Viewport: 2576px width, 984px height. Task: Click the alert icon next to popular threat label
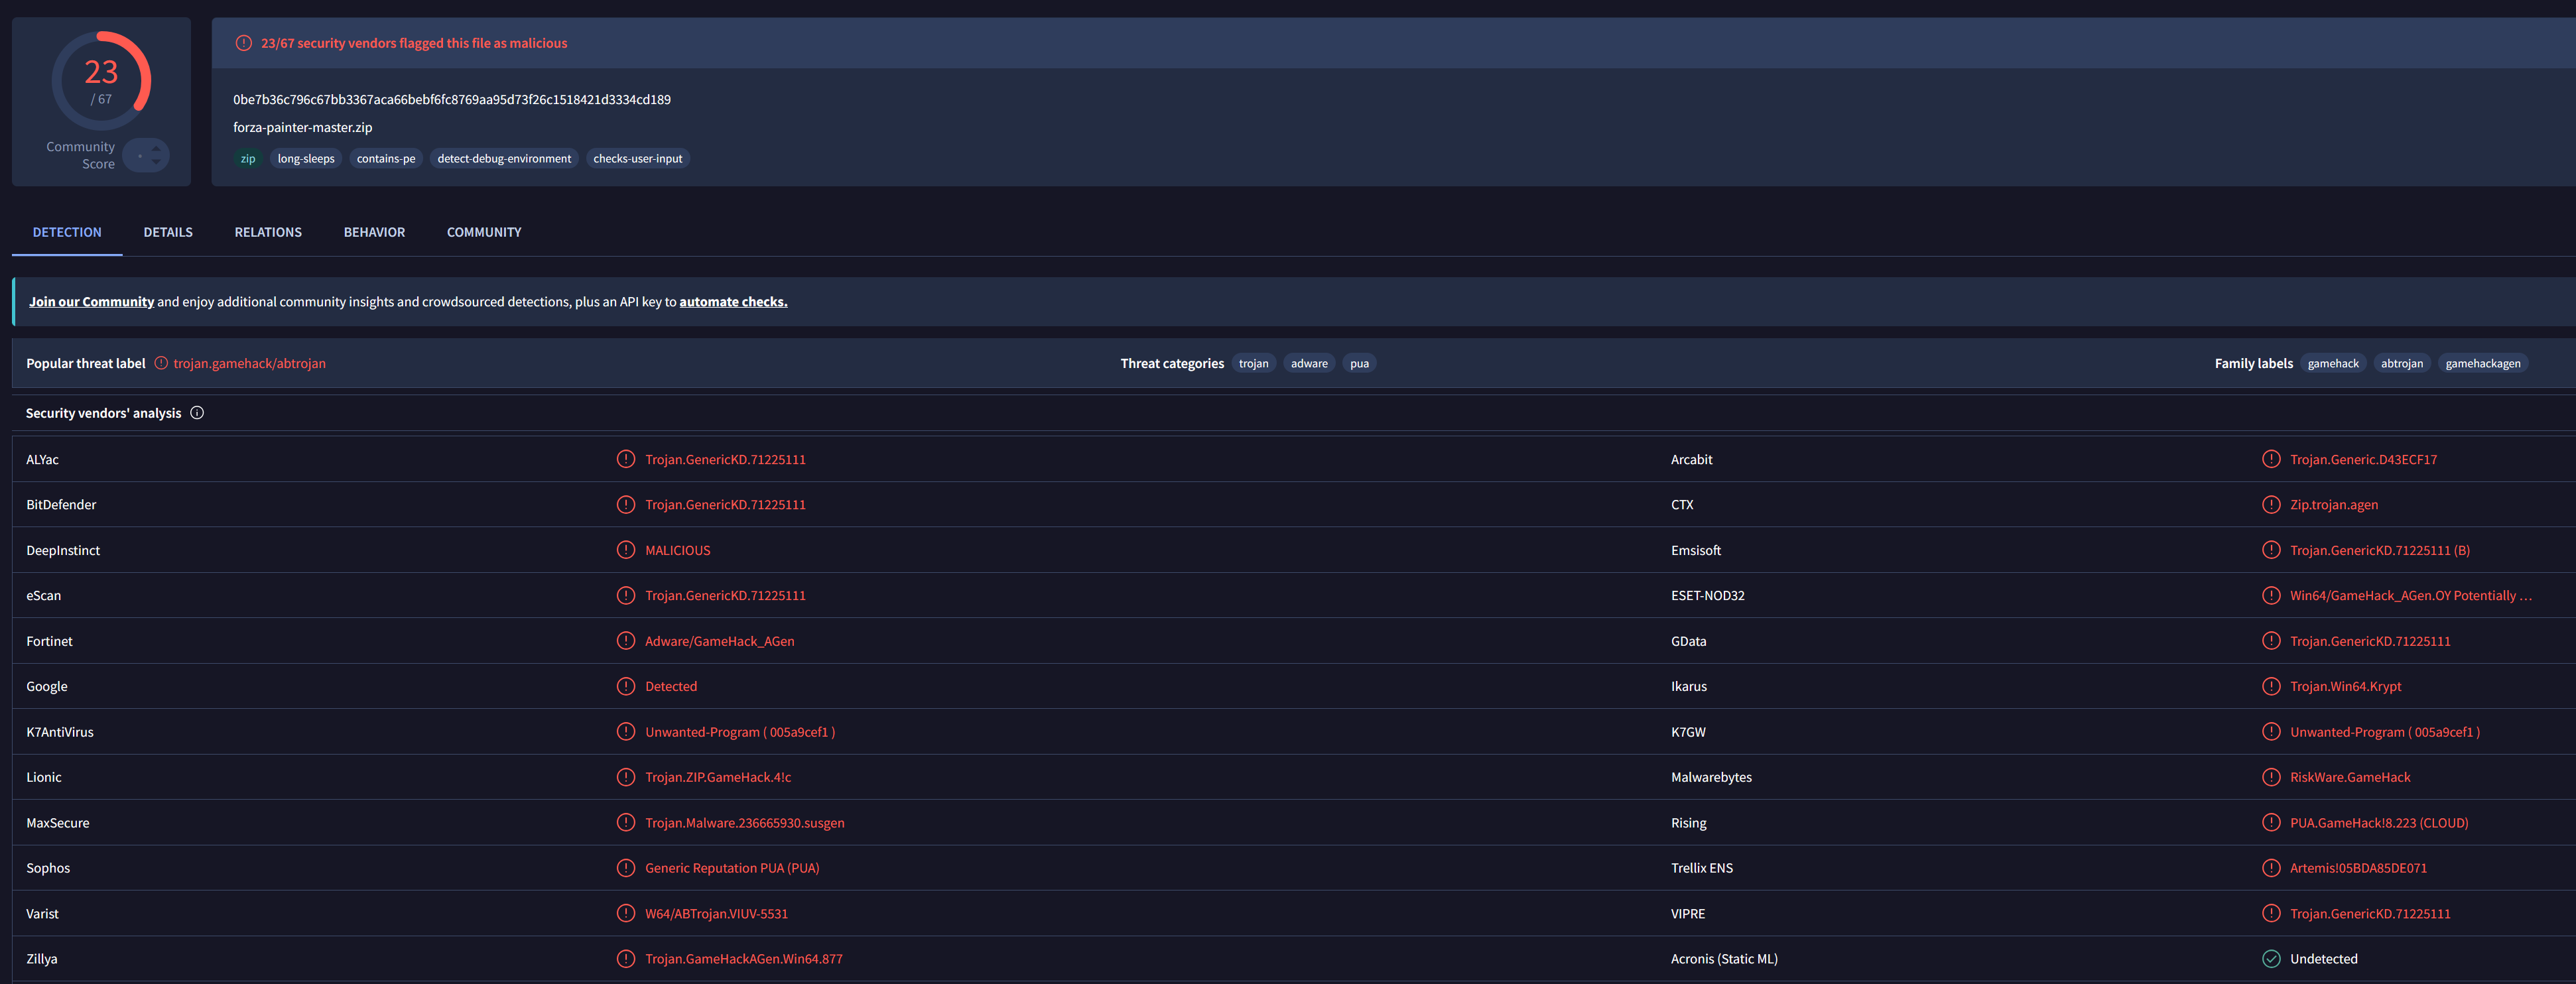(x=161, y=363)
